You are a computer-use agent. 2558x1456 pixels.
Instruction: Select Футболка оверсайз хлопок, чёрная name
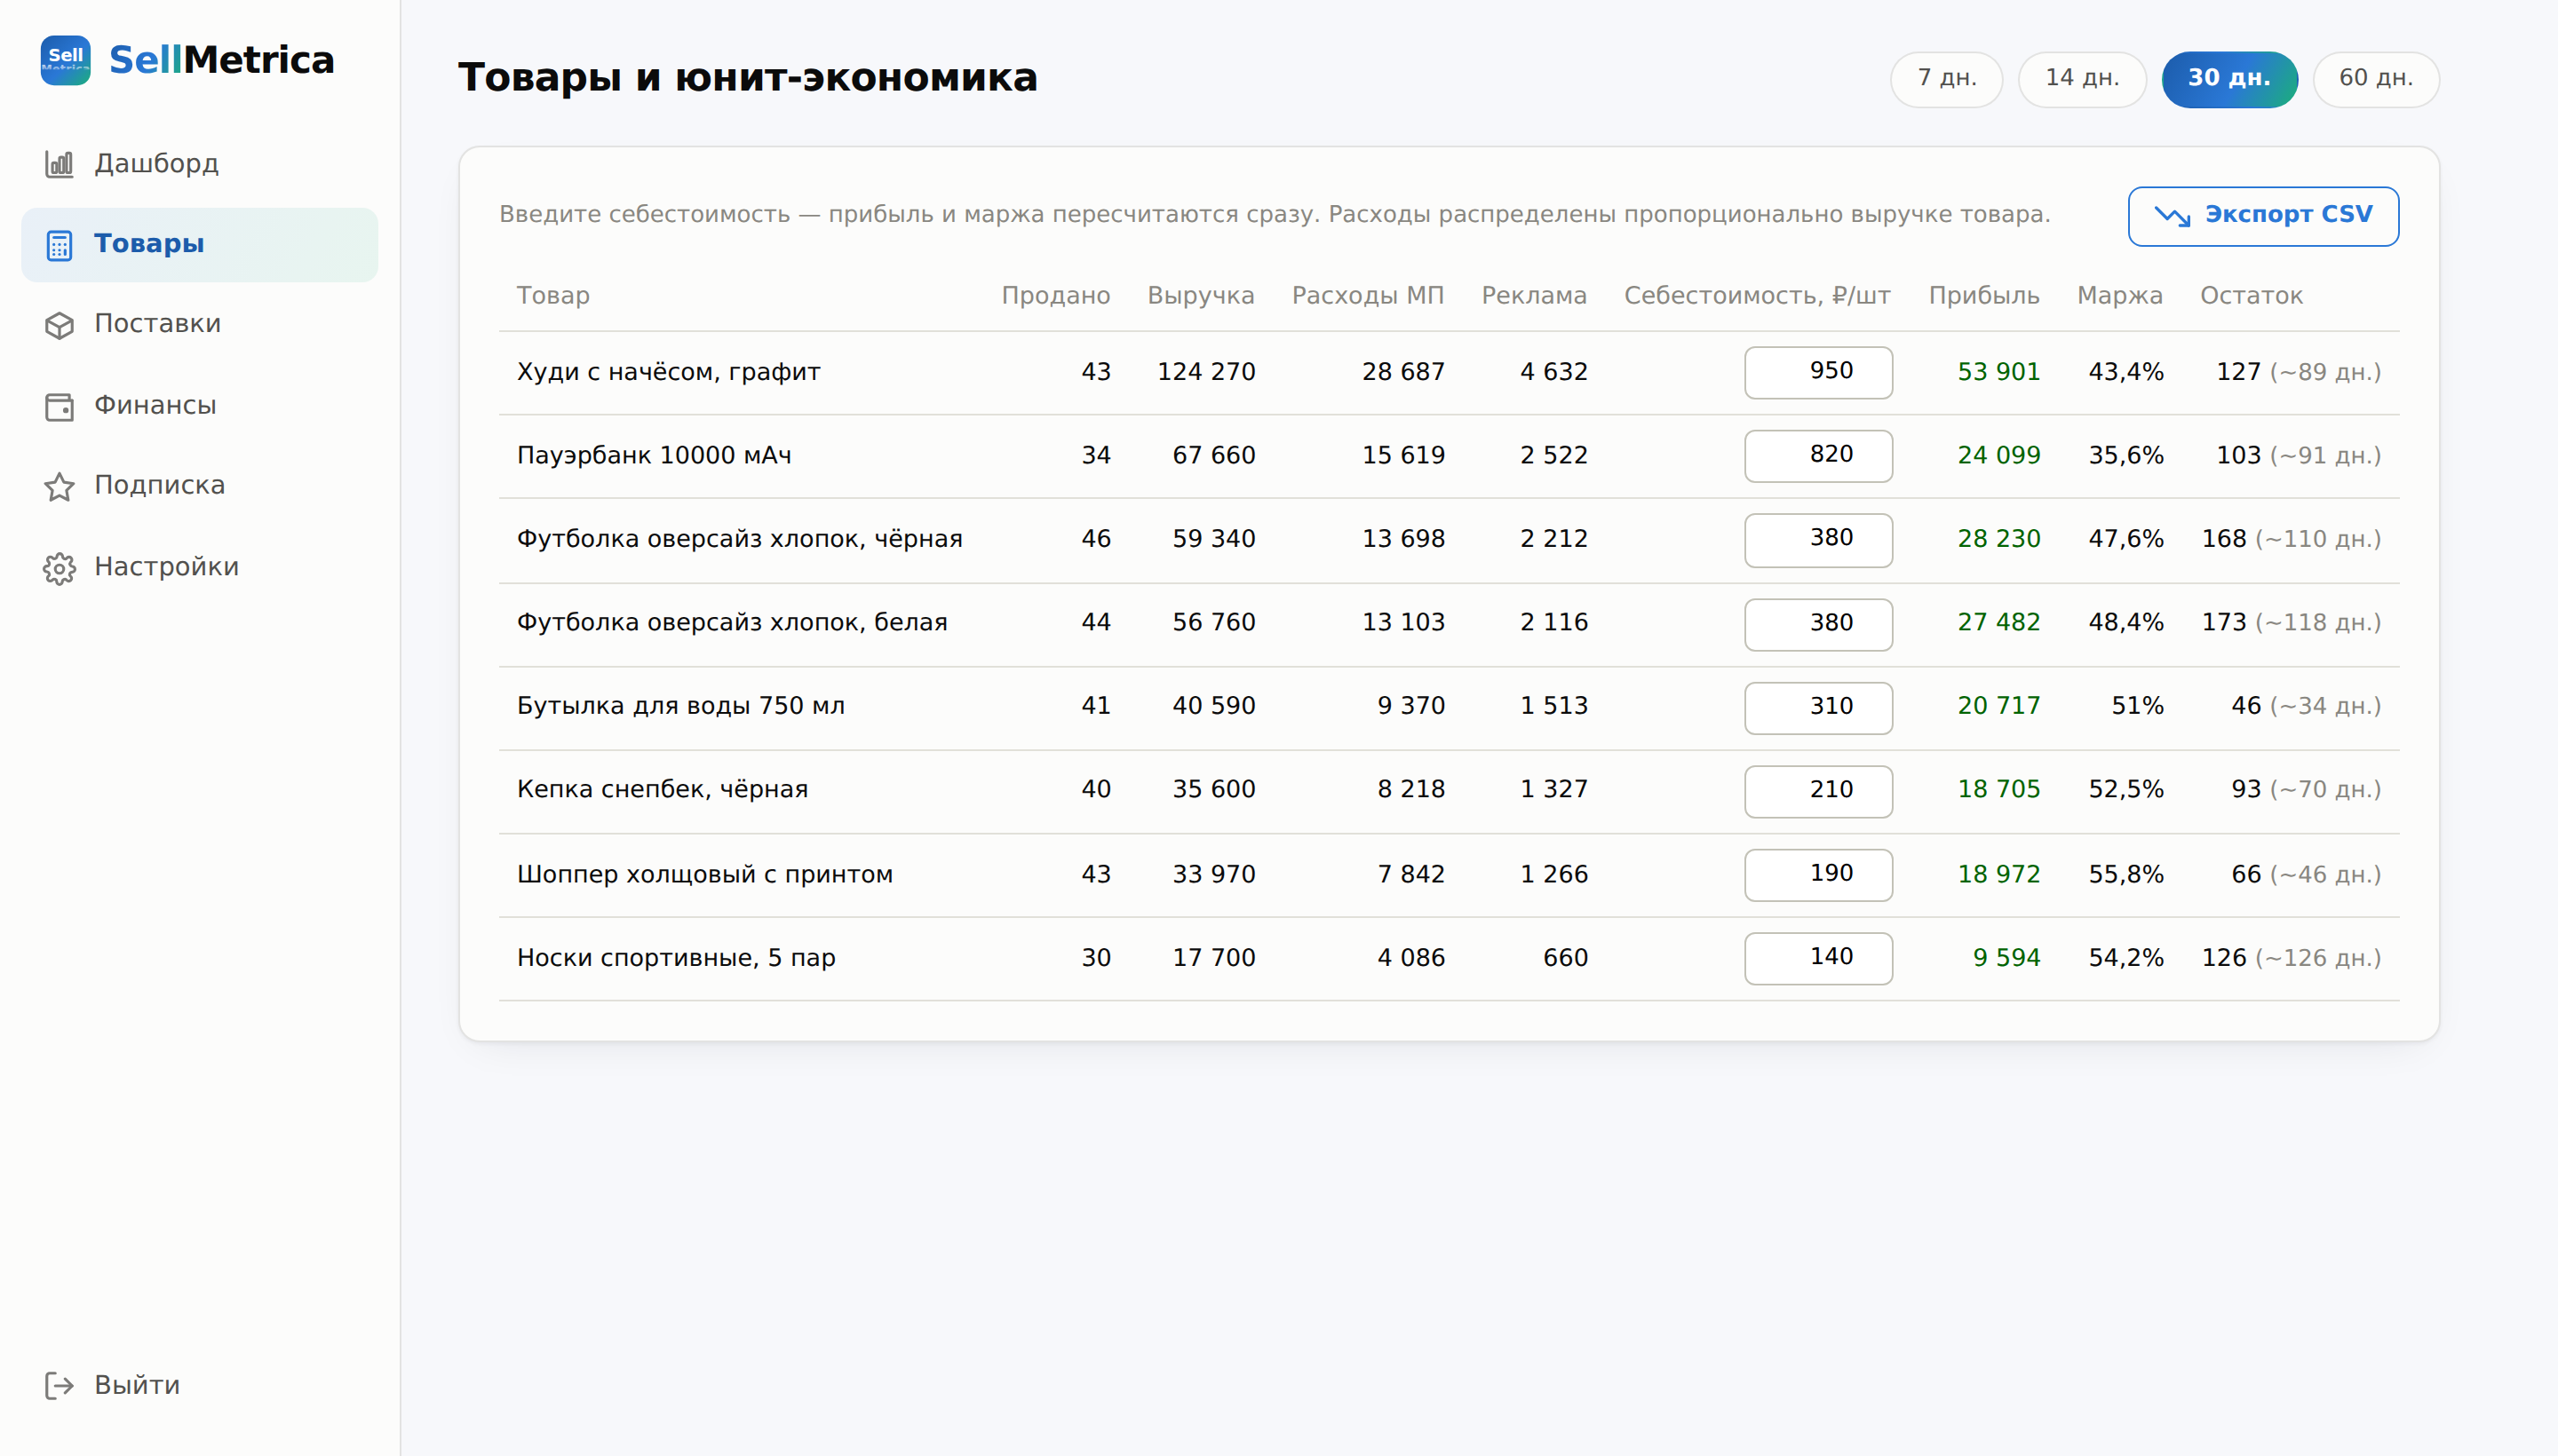pyautogui.click(x=739, y=540)
